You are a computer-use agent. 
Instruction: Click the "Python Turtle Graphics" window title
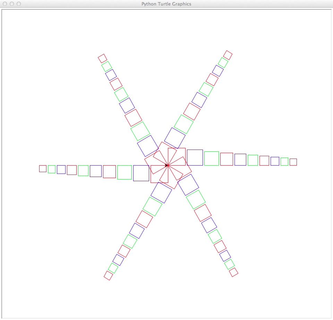point(166,4)
